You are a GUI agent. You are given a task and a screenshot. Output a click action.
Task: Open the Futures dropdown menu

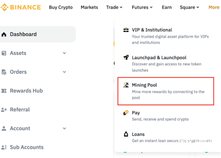click(142, 7)
